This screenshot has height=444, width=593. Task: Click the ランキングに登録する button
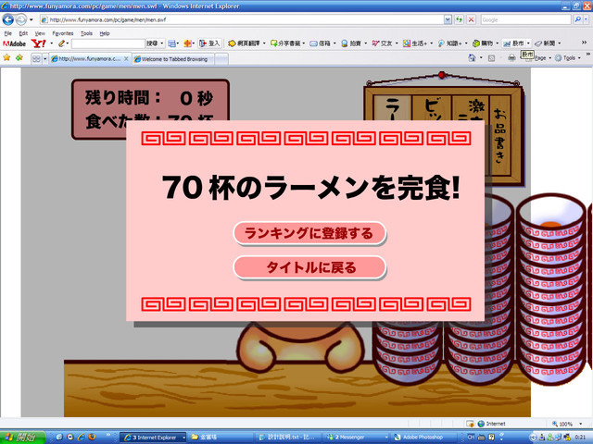tap(309, 233)
